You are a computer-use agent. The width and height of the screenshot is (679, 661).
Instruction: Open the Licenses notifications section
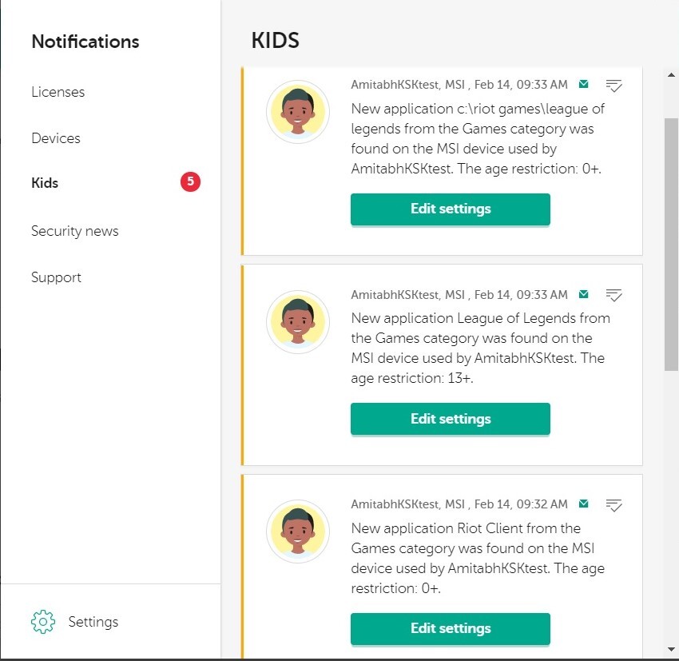click(x=58, y=92)
